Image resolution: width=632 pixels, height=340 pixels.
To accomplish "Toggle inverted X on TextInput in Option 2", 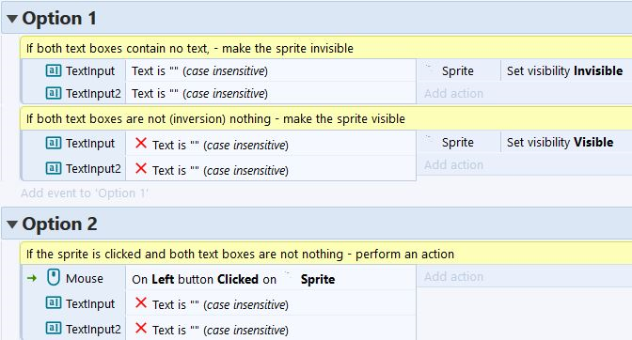I will [x=141, y=302].
